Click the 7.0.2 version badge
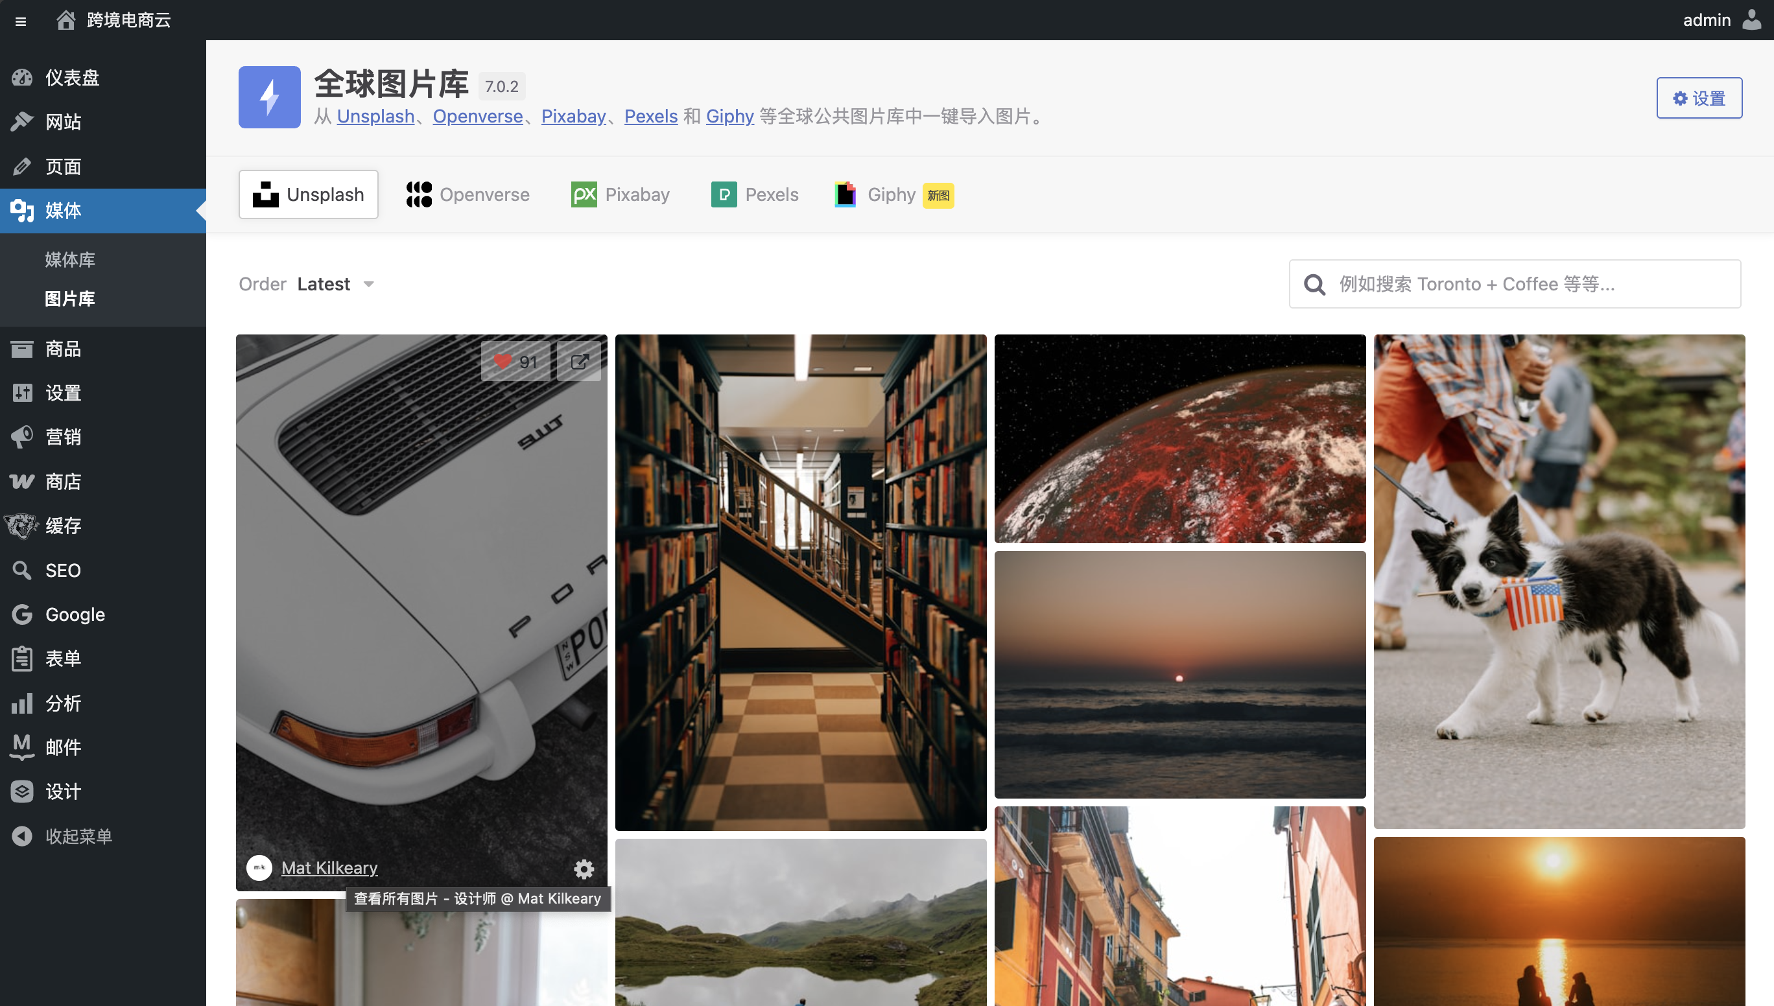The height and width of the screenshot is (1006, 1774). (502, 86)
